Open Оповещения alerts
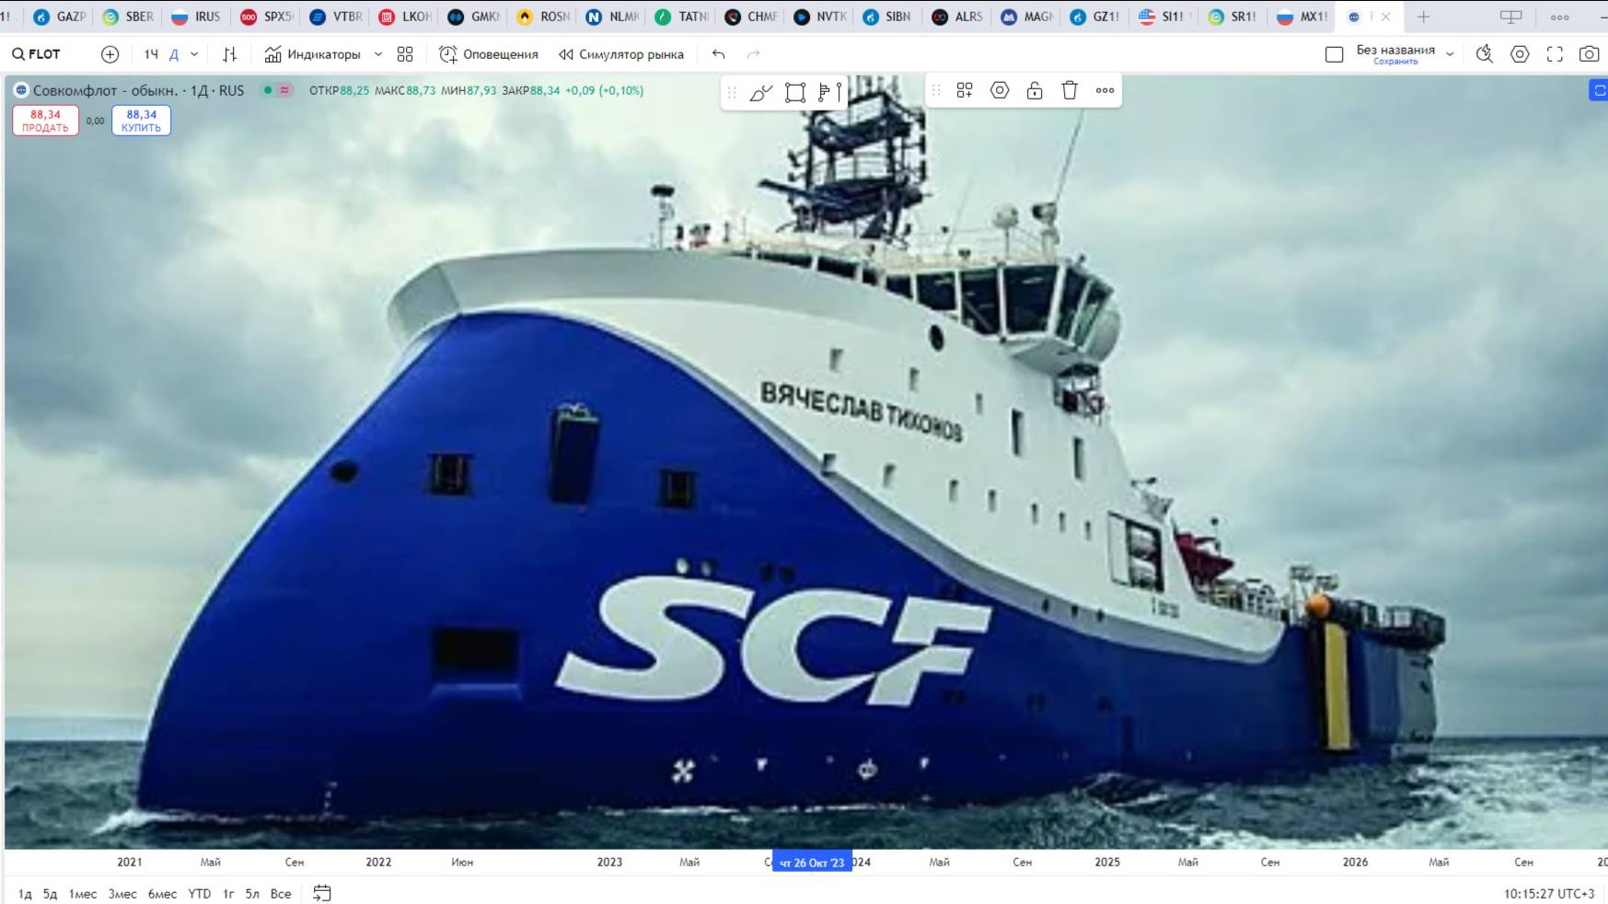 (489, 54)
